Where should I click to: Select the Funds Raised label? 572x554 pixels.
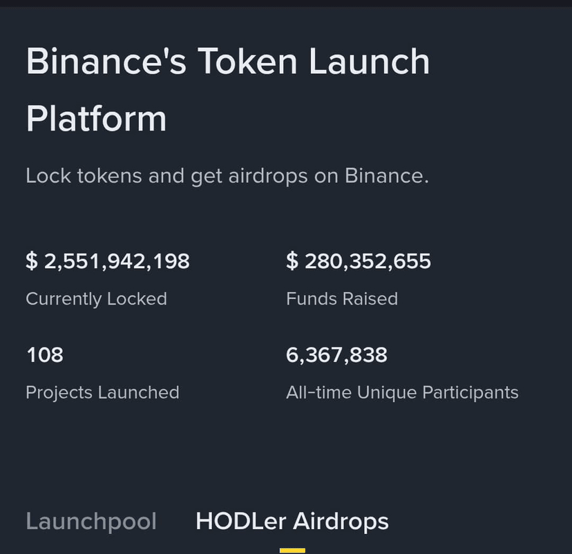[x=342, y=299]
